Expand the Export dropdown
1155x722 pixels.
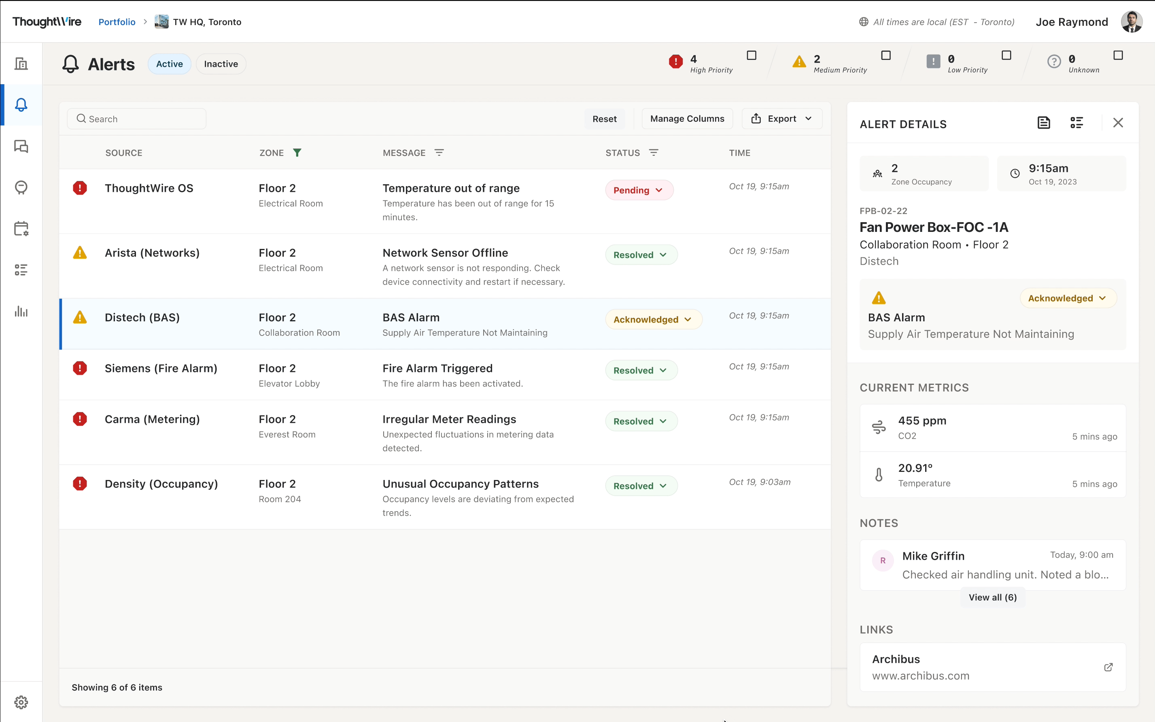tap(781, 119)
